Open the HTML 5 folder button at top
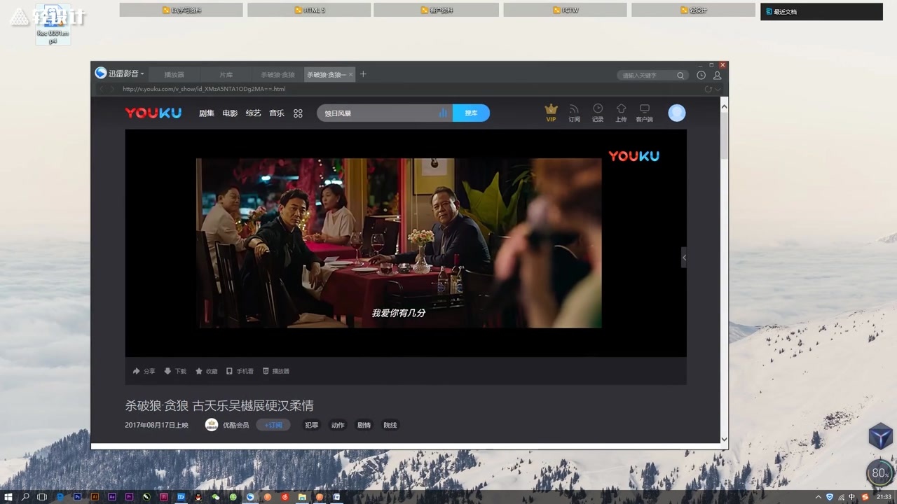This screenshot has width=897, height=504. click(309, 10)
